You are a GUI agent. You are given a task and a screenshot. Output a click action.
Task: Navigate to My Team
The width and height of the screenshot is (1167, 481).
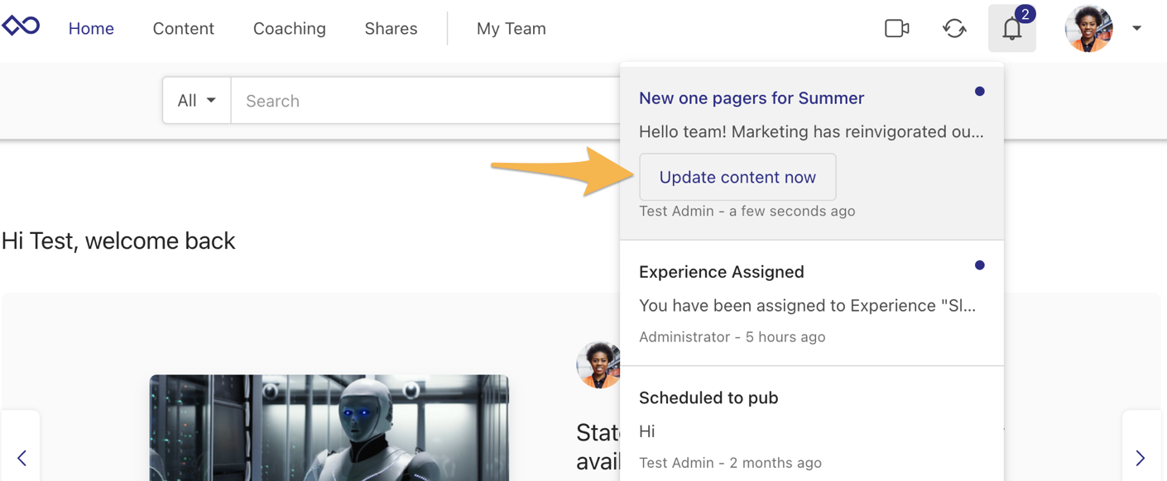tap(511, 28)
